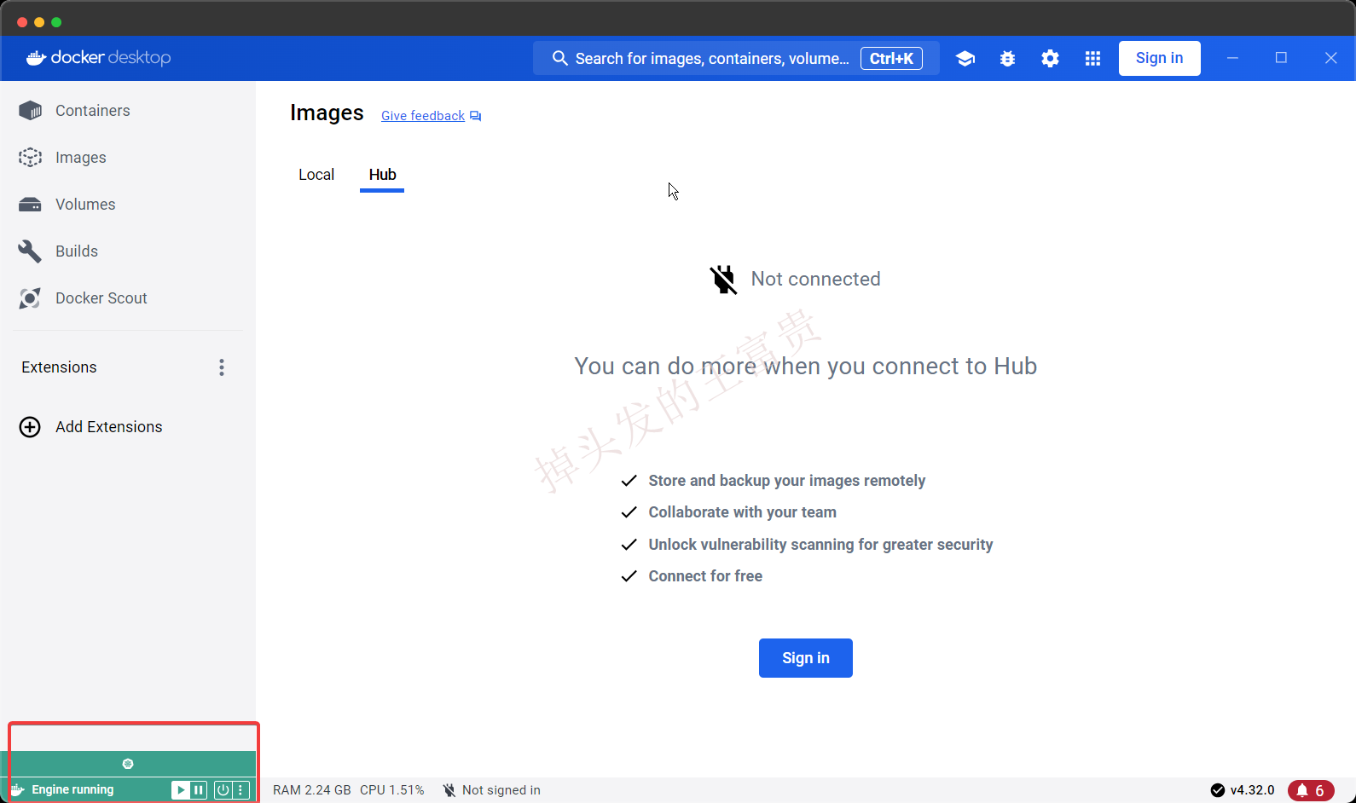Open the apps grid menu
Image resolution: width=1356 pixels, height=803 pixels.
pos(1093,58)
